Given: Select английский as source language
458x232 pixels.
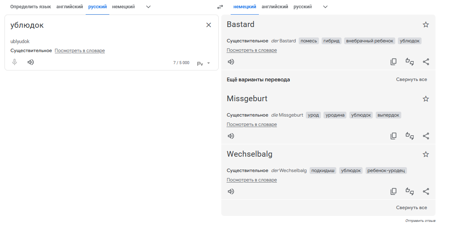Looking at the screenshot, I should [x=70, y=7].
